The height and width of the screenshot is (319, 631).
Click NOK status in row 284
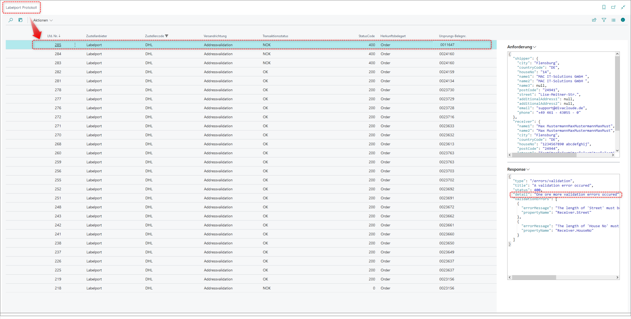coord(267,54)
